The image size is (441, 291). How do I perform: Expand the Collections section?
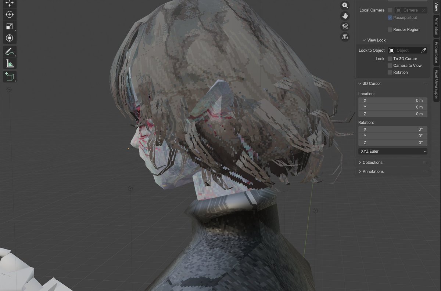click(372, 162)
